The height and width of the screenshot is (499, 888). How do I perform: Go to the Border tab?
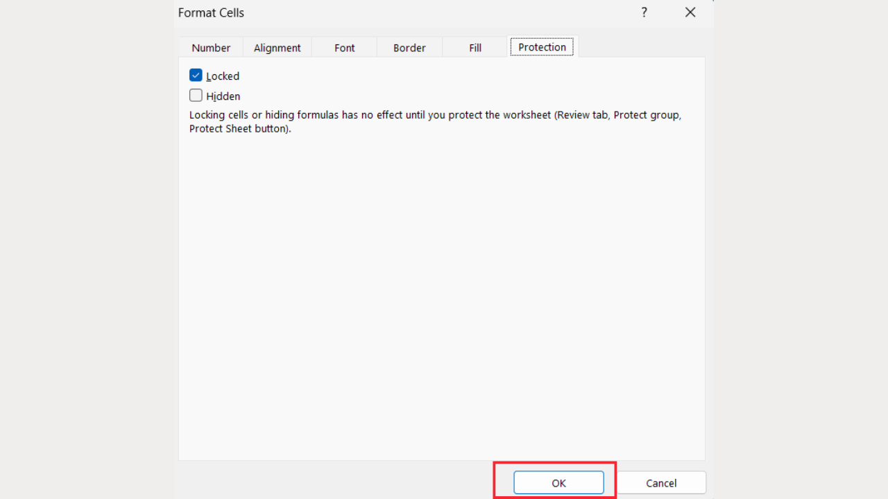[409, 48]
